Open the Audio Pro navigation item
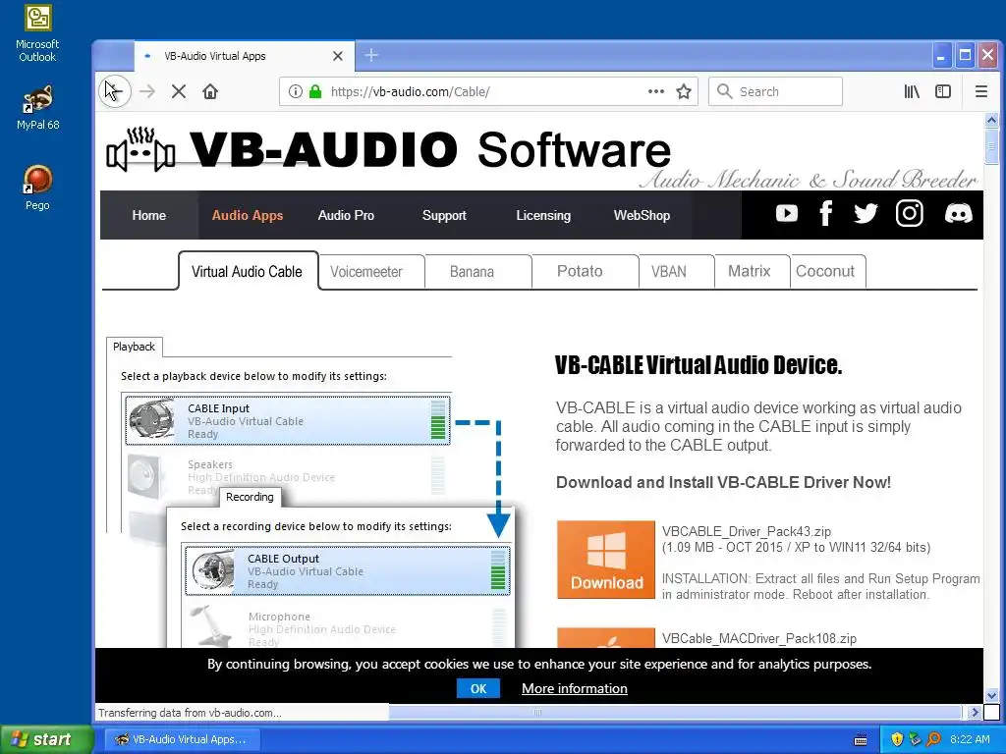This screenshot has height=754, width=1006. point(346,215)
